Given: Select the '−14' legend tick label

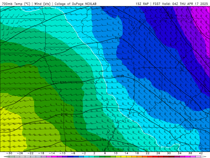Looking at the screenshot, I should pyautogui.click(x=52, y=153).
